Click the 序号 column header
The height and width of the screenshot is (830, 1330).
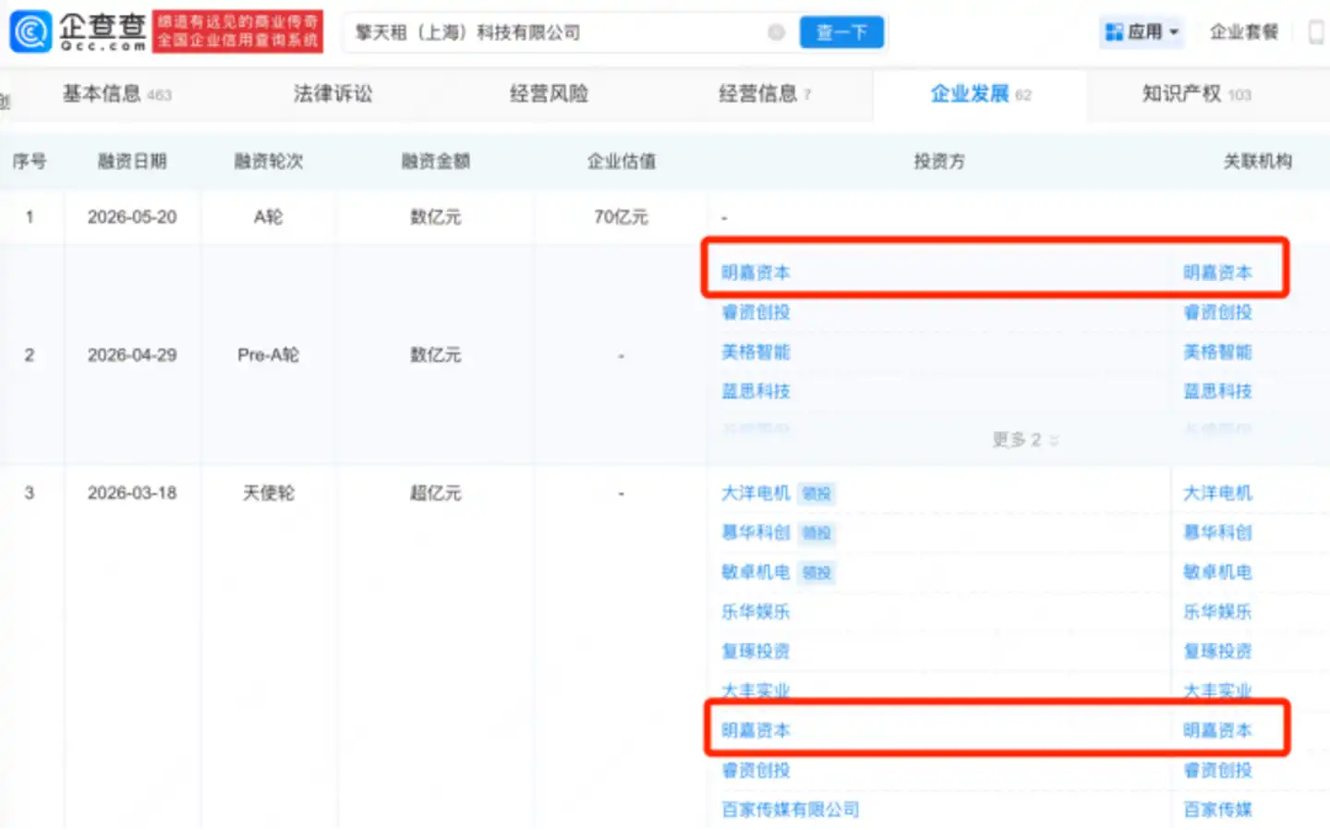click(x=30, y=161)
